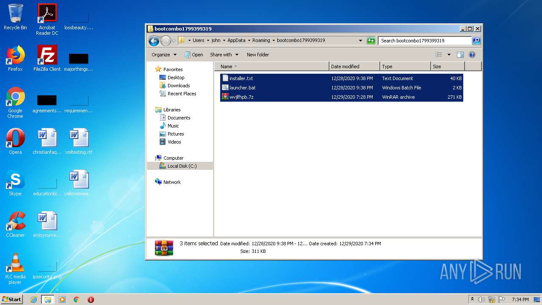Launch Google Chrome desktop shortcut
This screenshot has width=542, height=305.
tap(15, 103)
